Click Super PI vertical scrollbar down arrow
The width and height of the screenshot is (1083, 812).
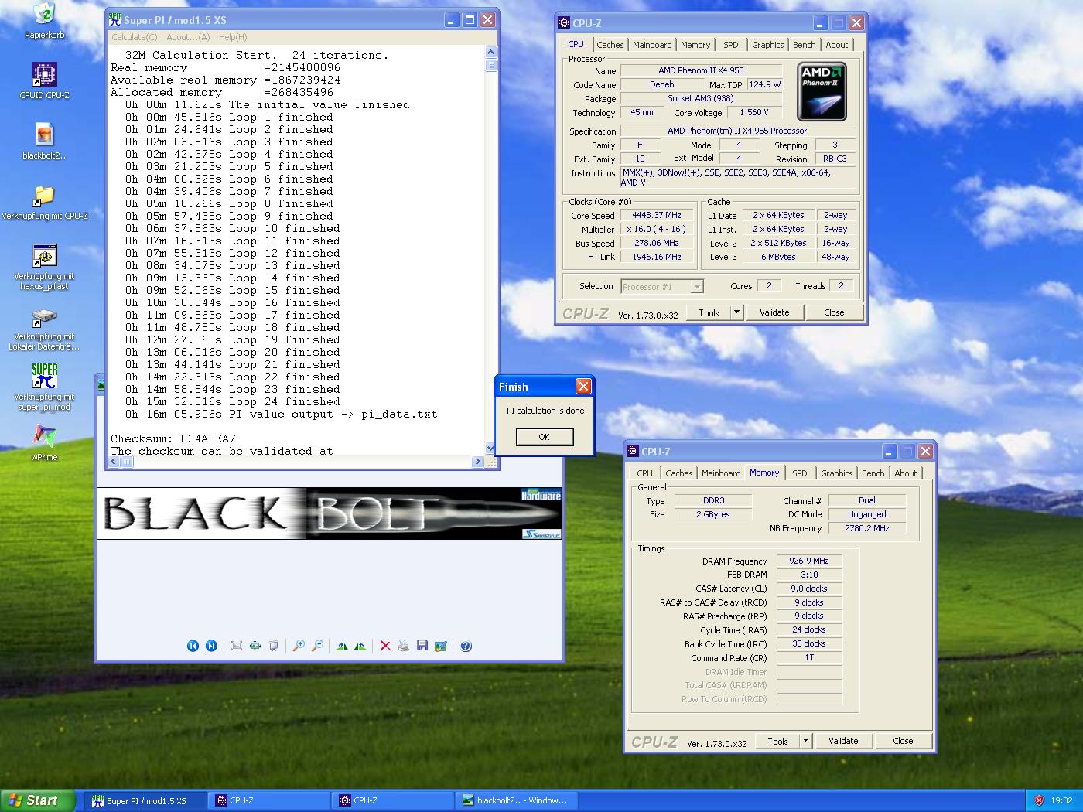point(490,449)
